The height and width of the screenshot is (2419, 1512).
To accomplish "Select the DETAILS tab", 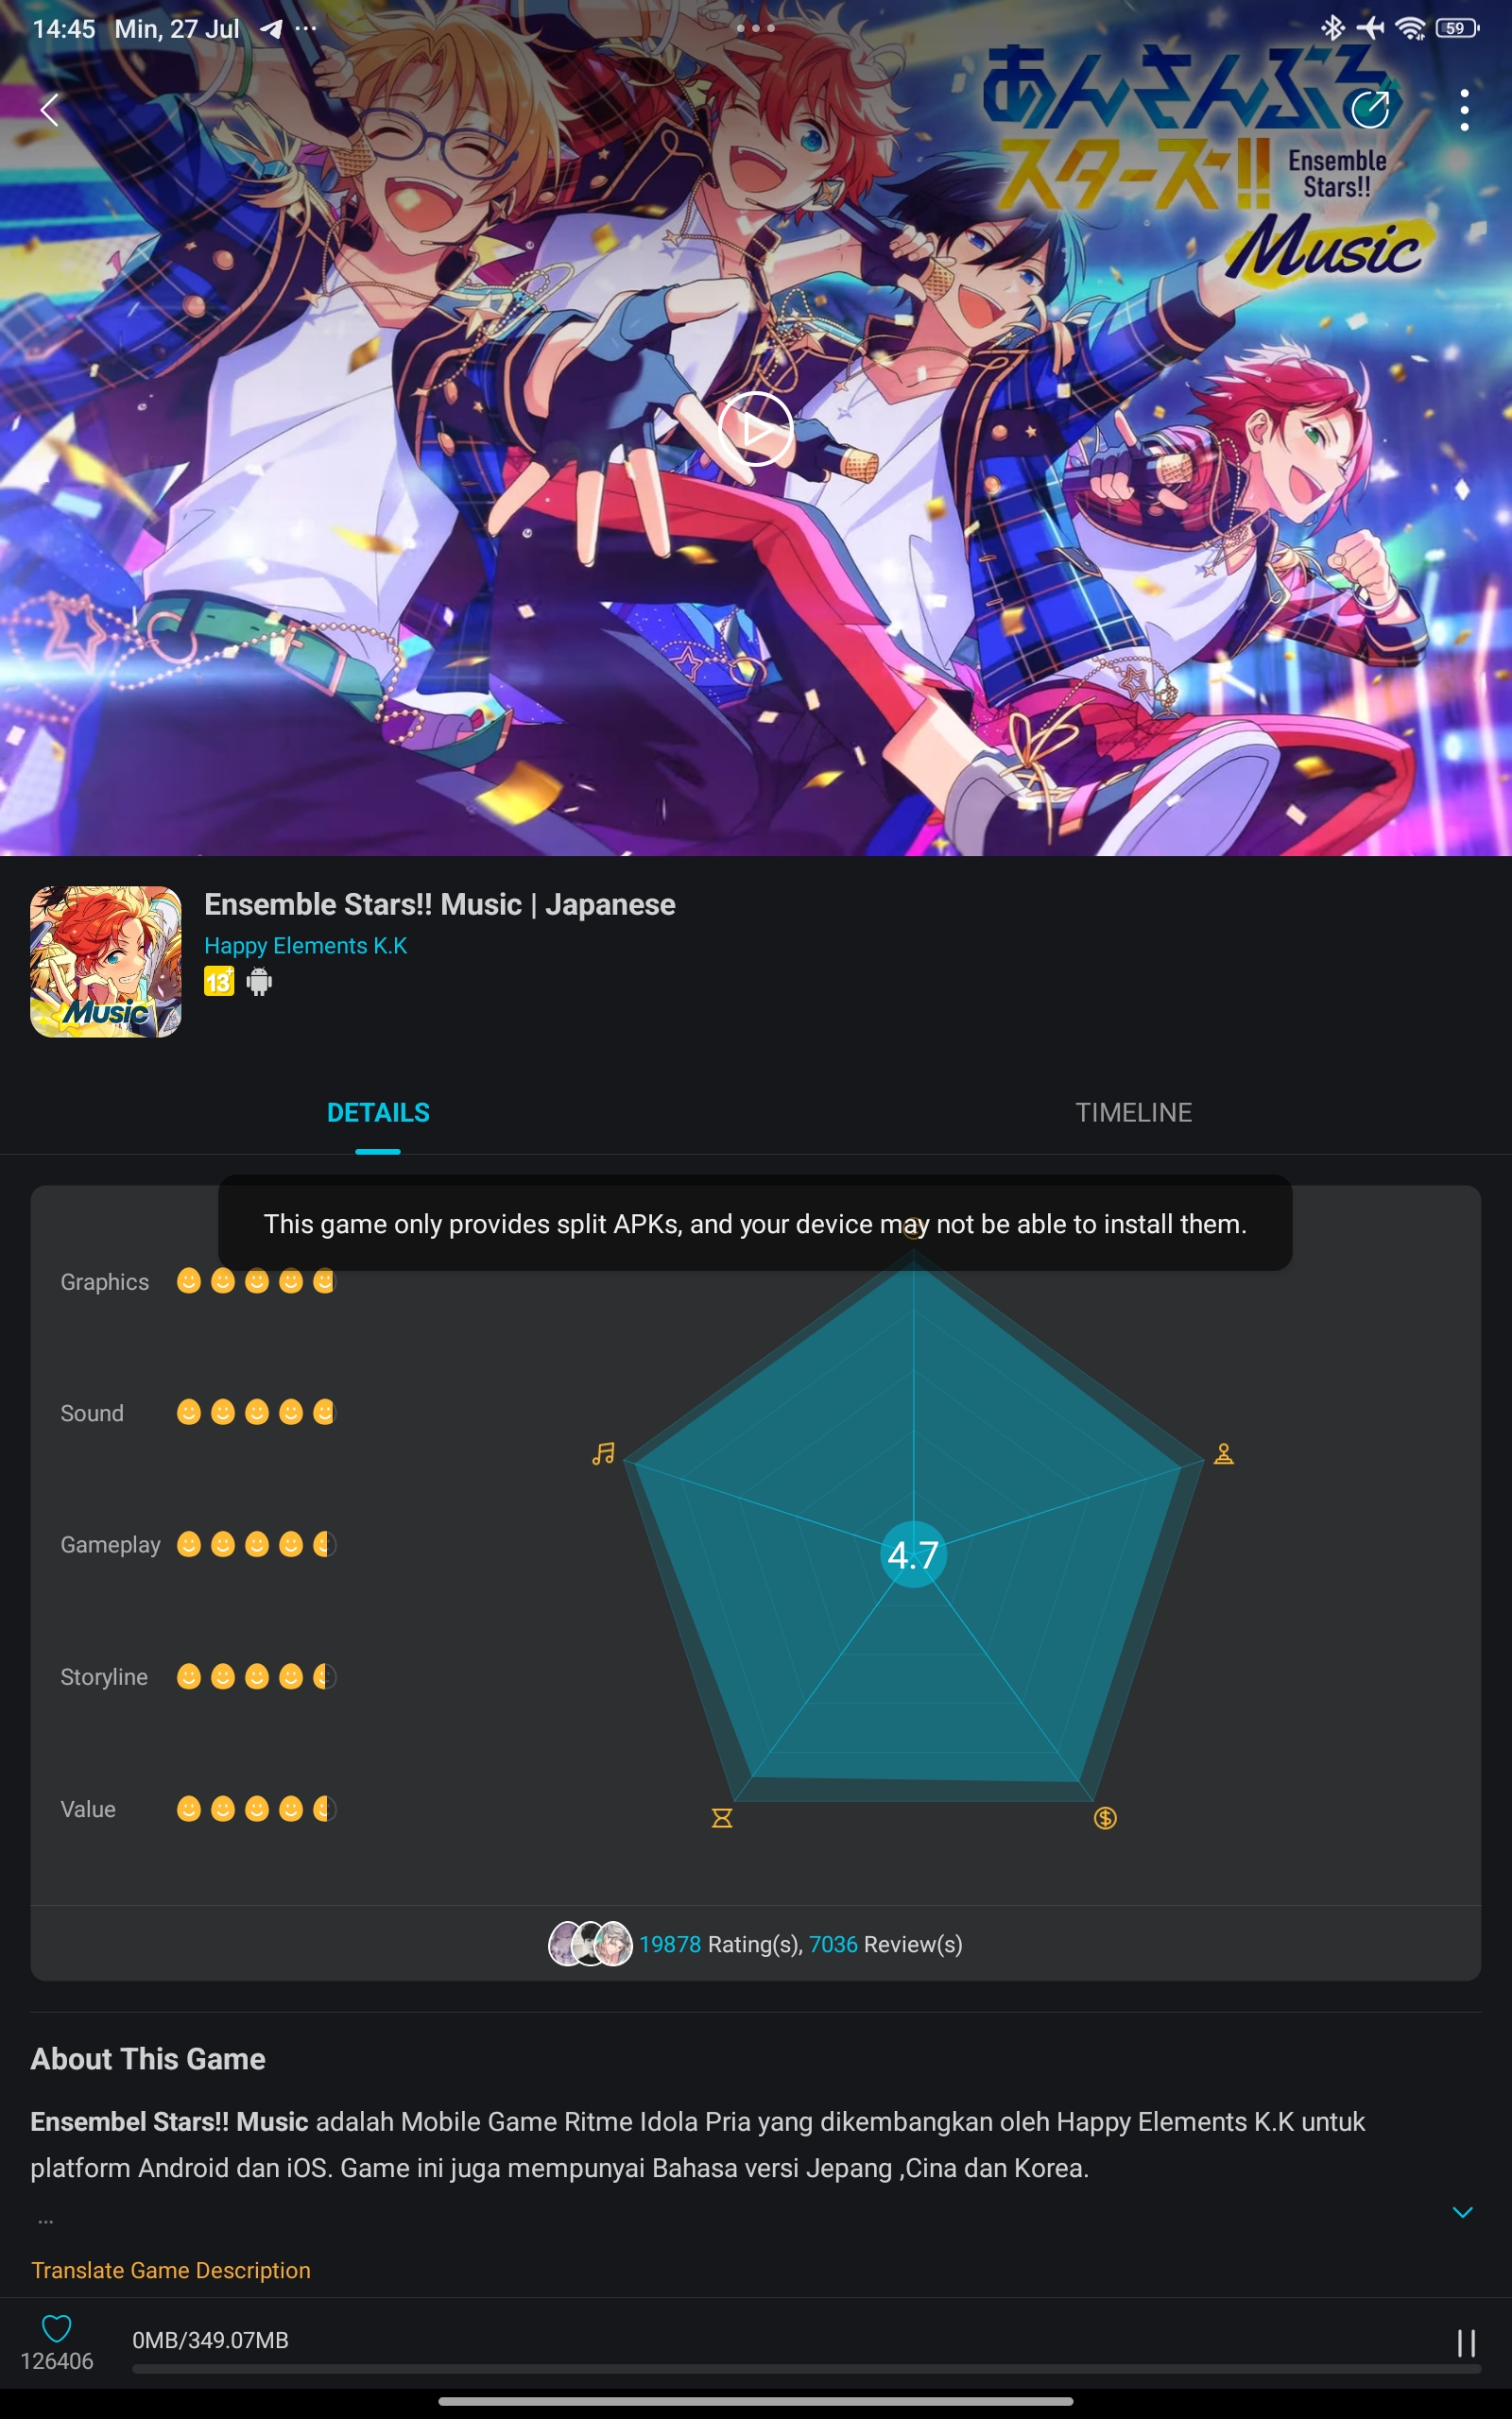I will 378,1112.
